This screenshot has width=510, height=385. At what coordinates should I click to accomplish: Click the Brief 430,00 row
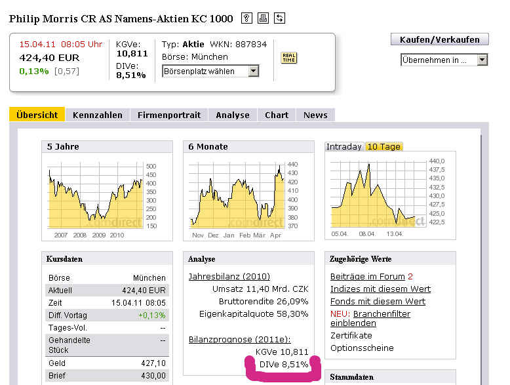[107, 376]
